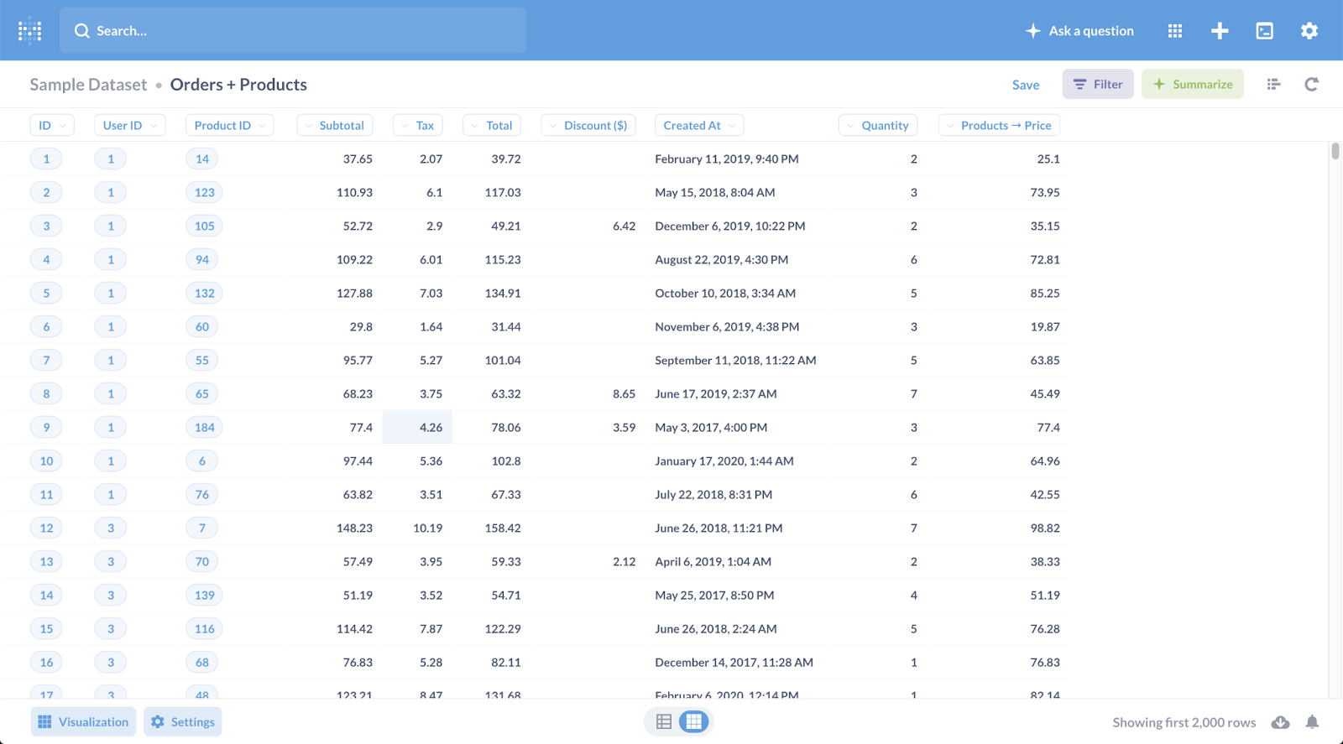Open the Product ID column header menu

point(229,125)
